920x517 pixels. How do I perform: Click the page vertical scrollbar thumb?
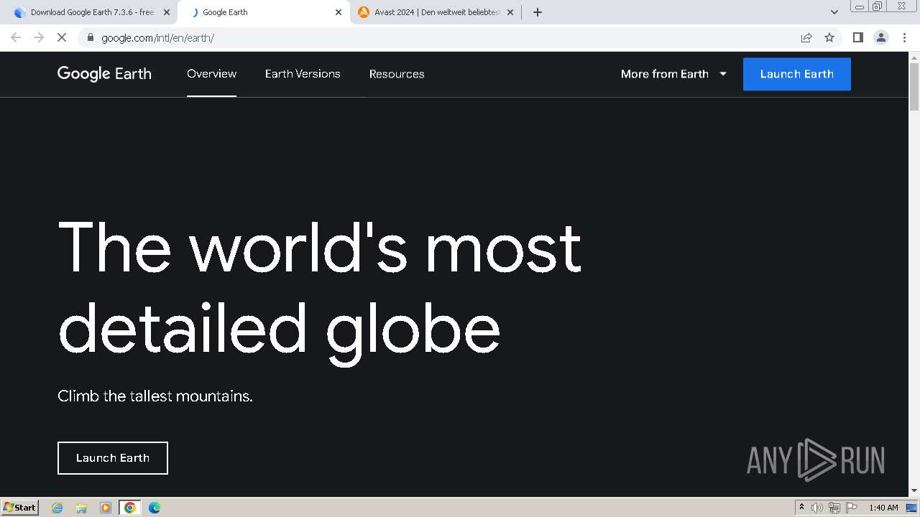tap(914, 87)
